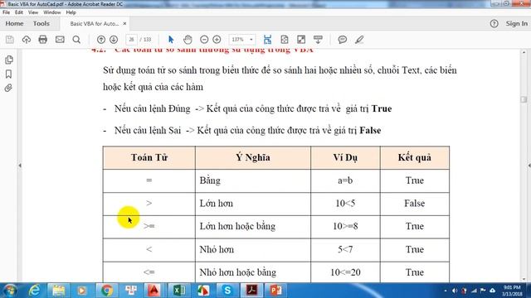Close the Basic VBA document tab
Screen dimensions: 531x298
(x=124, y=24)
